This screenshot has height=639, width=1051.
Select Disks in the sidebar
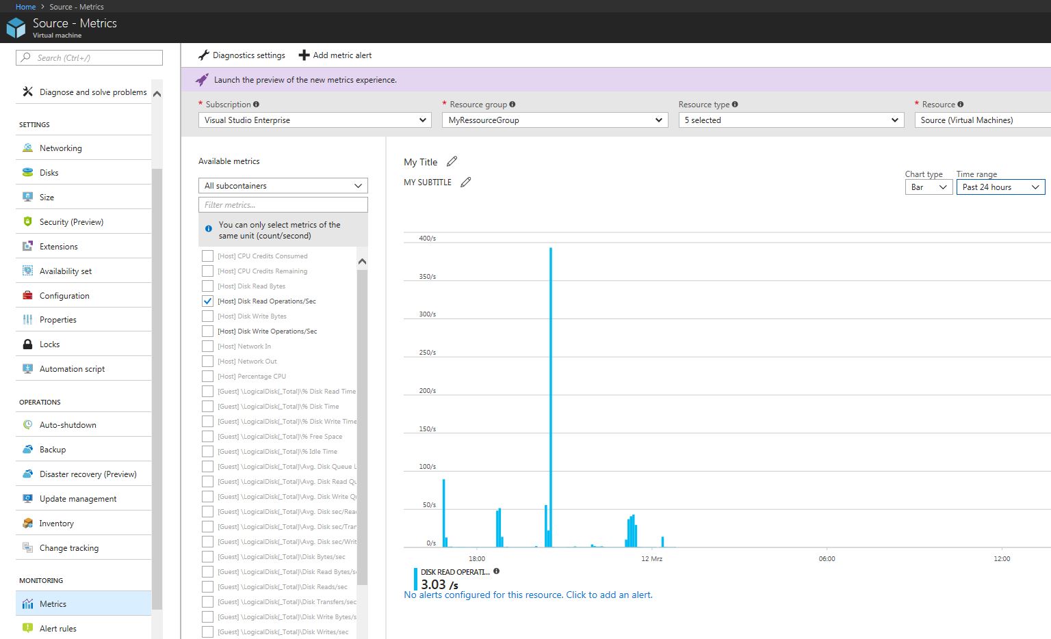pos(49,172)
